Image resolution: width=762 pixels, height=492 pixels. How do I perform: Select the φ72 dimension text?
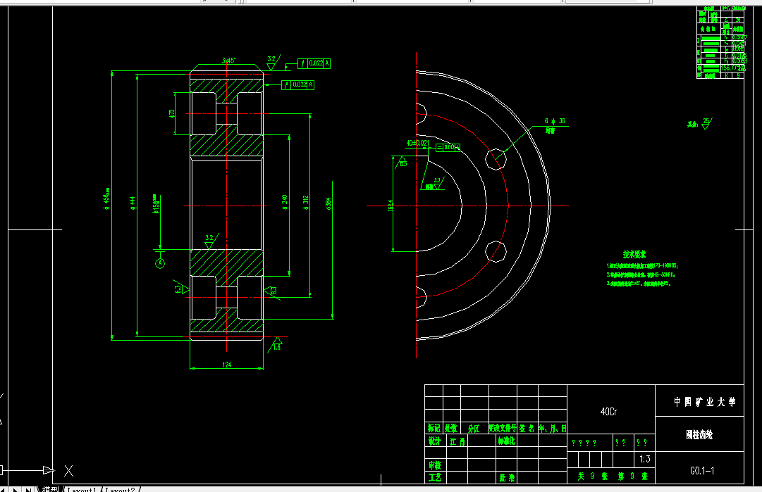point(171,113)
